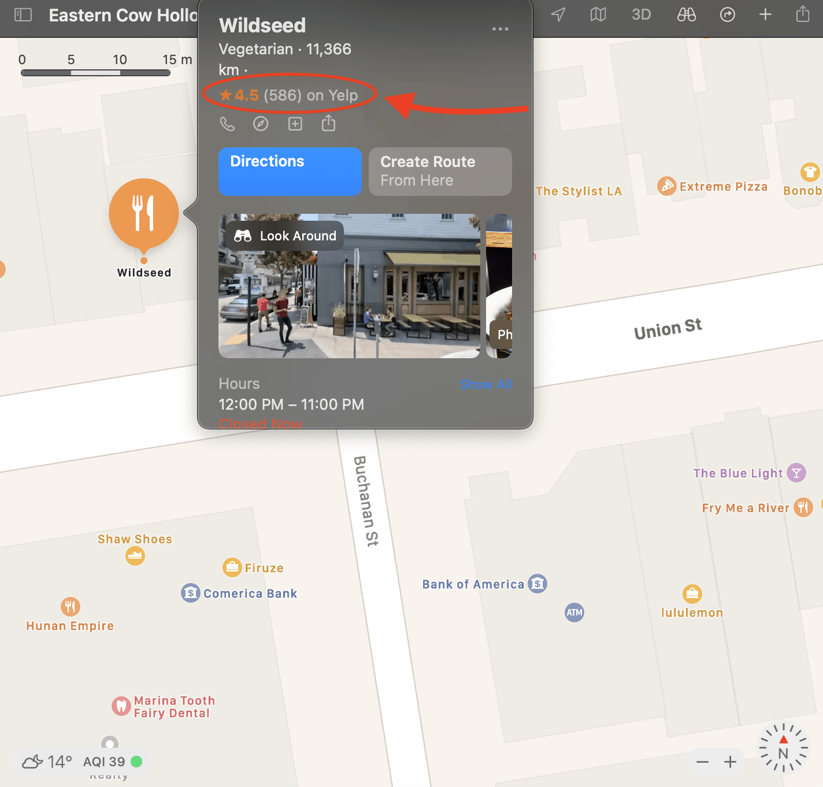Open the Look Around street thumbnail

[349, 286]
